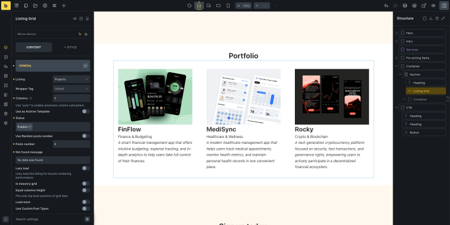Open the templates folder icon

pyautogui.click(x=36, y=5)
